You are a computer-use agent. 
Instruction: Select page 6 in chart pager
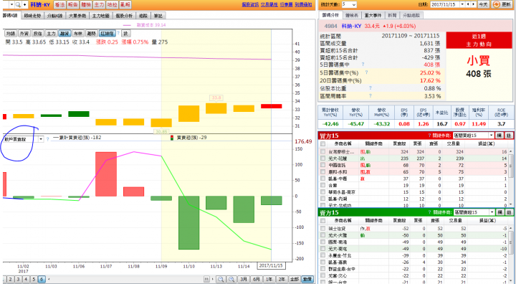[42, 280]
